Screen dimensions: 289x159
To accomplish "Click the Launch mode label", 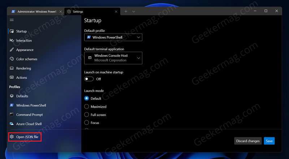I will coord(94,91).
